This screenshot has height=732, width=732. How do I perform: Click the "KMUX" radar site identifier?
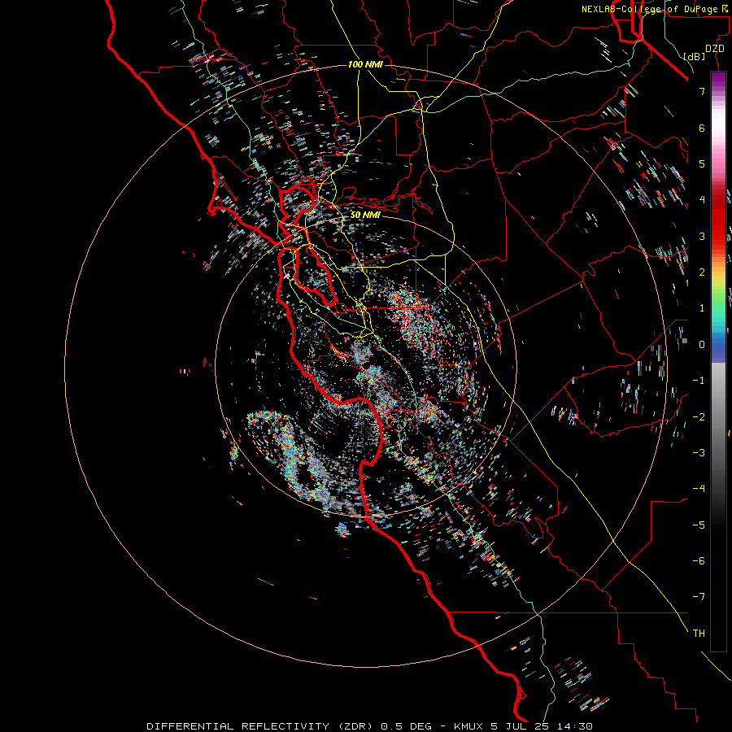pos(468,726)
